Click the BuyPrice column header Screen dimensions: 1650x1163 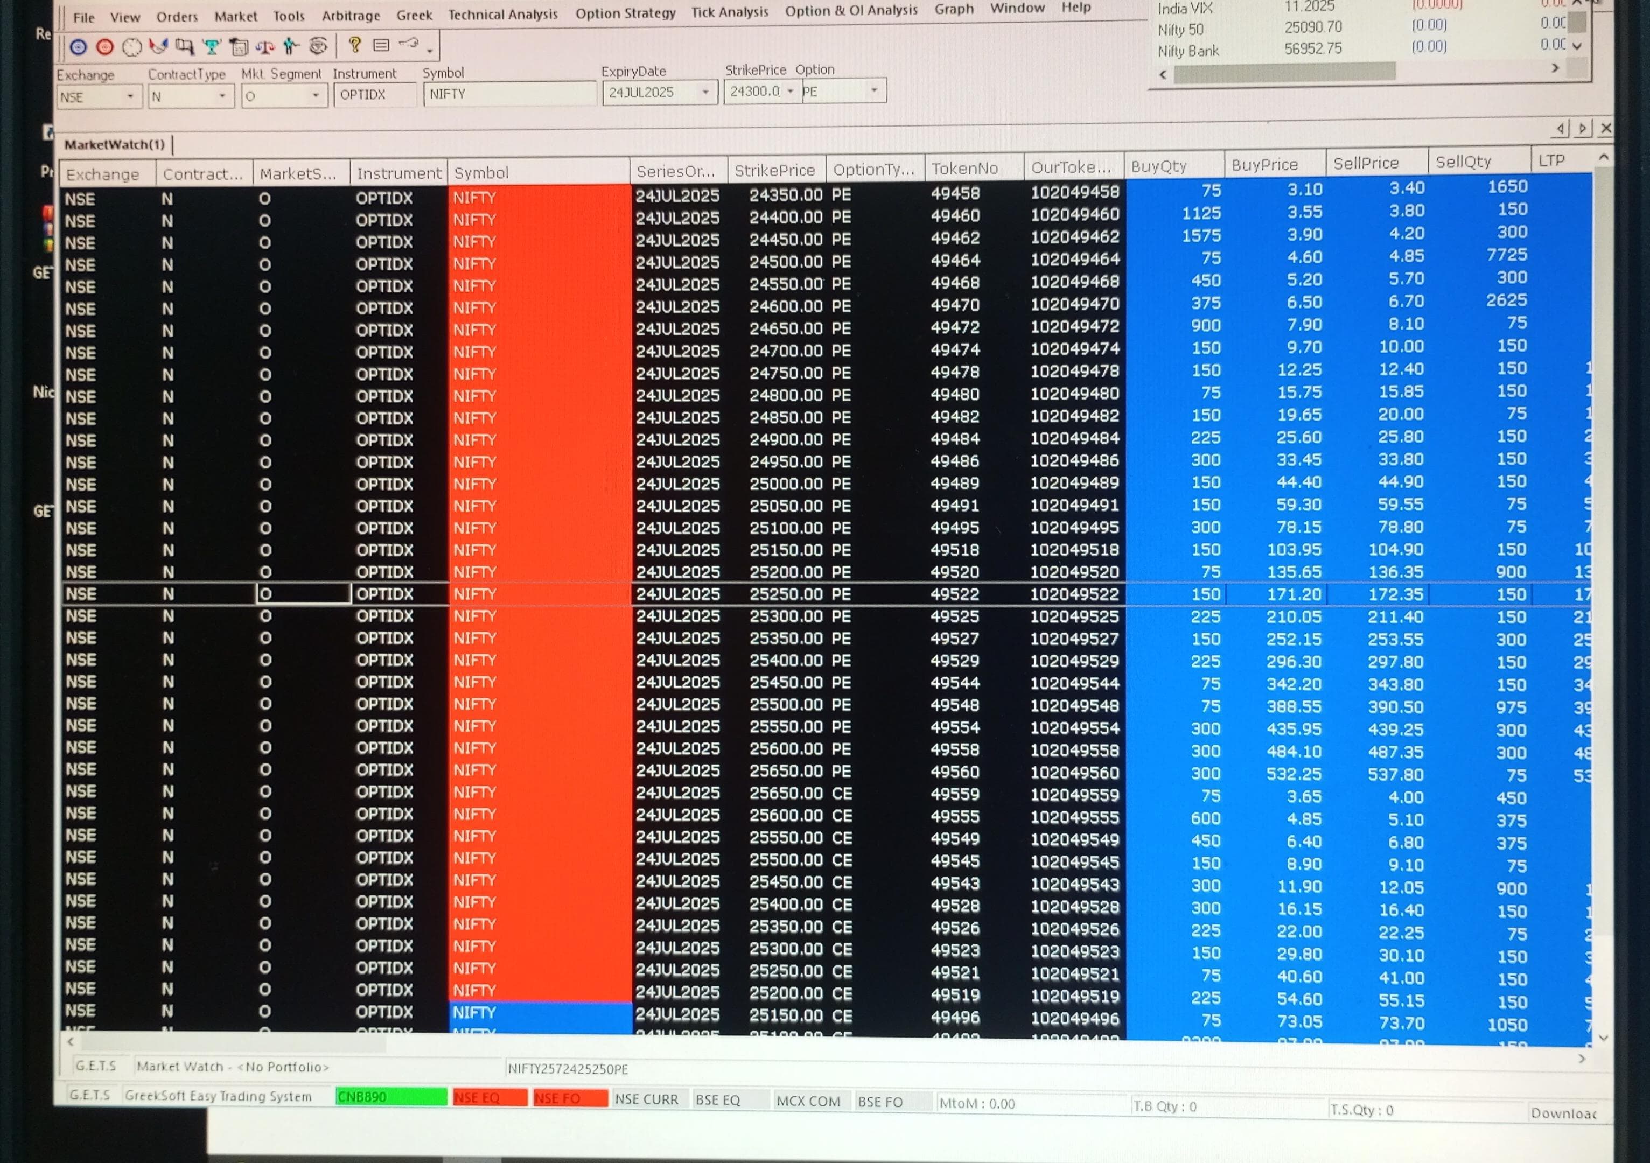1264,165
